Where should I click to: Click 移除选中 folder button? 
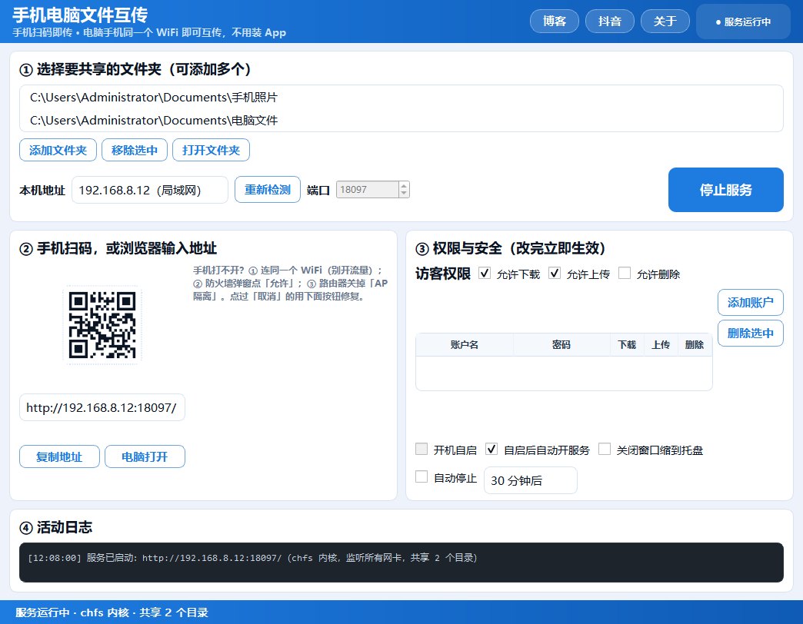pyautogui.click(x=134, y=151)
